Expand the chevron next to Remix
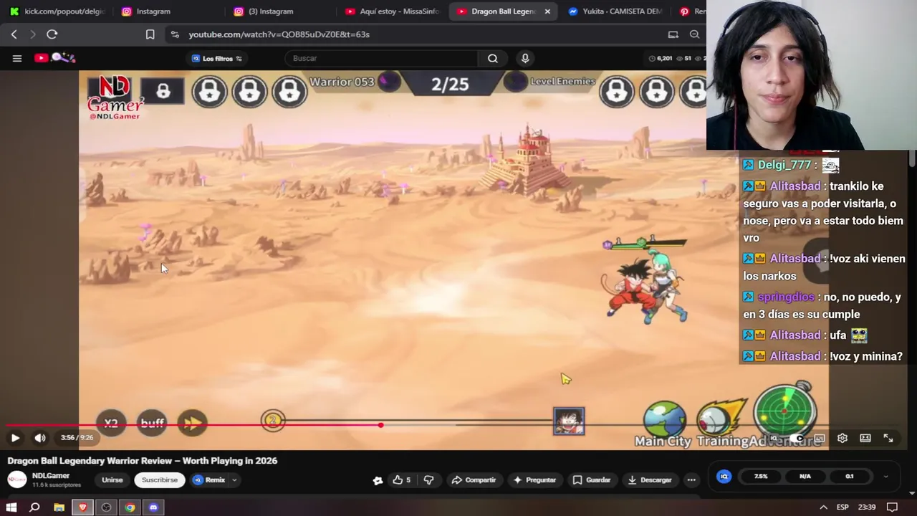This screenshot has height=516, width=917. pos(234,480)
